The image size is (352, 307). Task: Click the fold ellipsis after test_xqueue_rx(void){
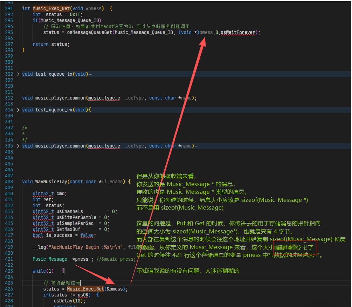coord(93,110)
